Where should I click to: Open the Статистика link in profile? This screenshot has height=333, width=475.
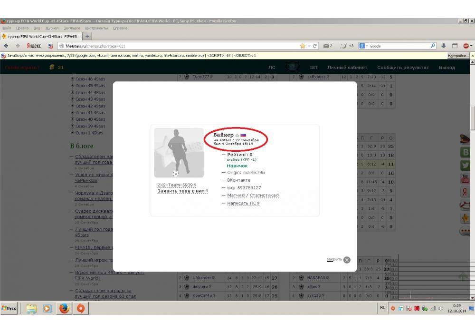(x=264, y=196)
